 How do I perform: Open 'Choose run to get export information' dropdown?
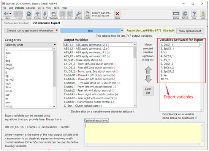pyautogui.click(x=31, y=31)
